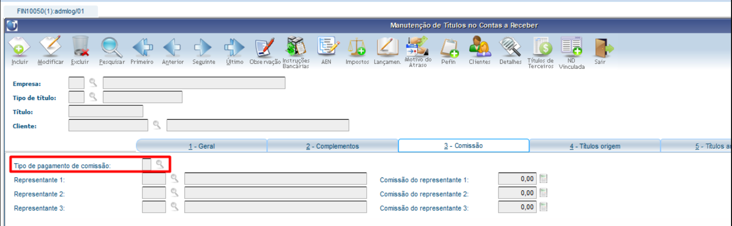The height and width of the screenshot is (226, 732).
Task: Click the Tipo de título code field
Action: (76, 97)
